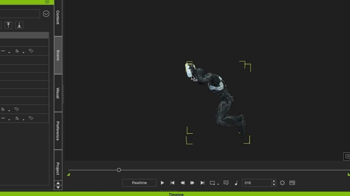This screenshot has width=350, height=196.
Task: Increase frame number with up stepper
Action: point(274,181)
